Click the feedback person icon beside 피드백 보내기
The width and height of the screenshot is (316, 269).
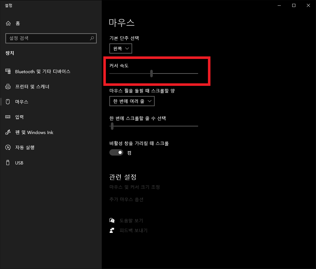tap(112, 230)
